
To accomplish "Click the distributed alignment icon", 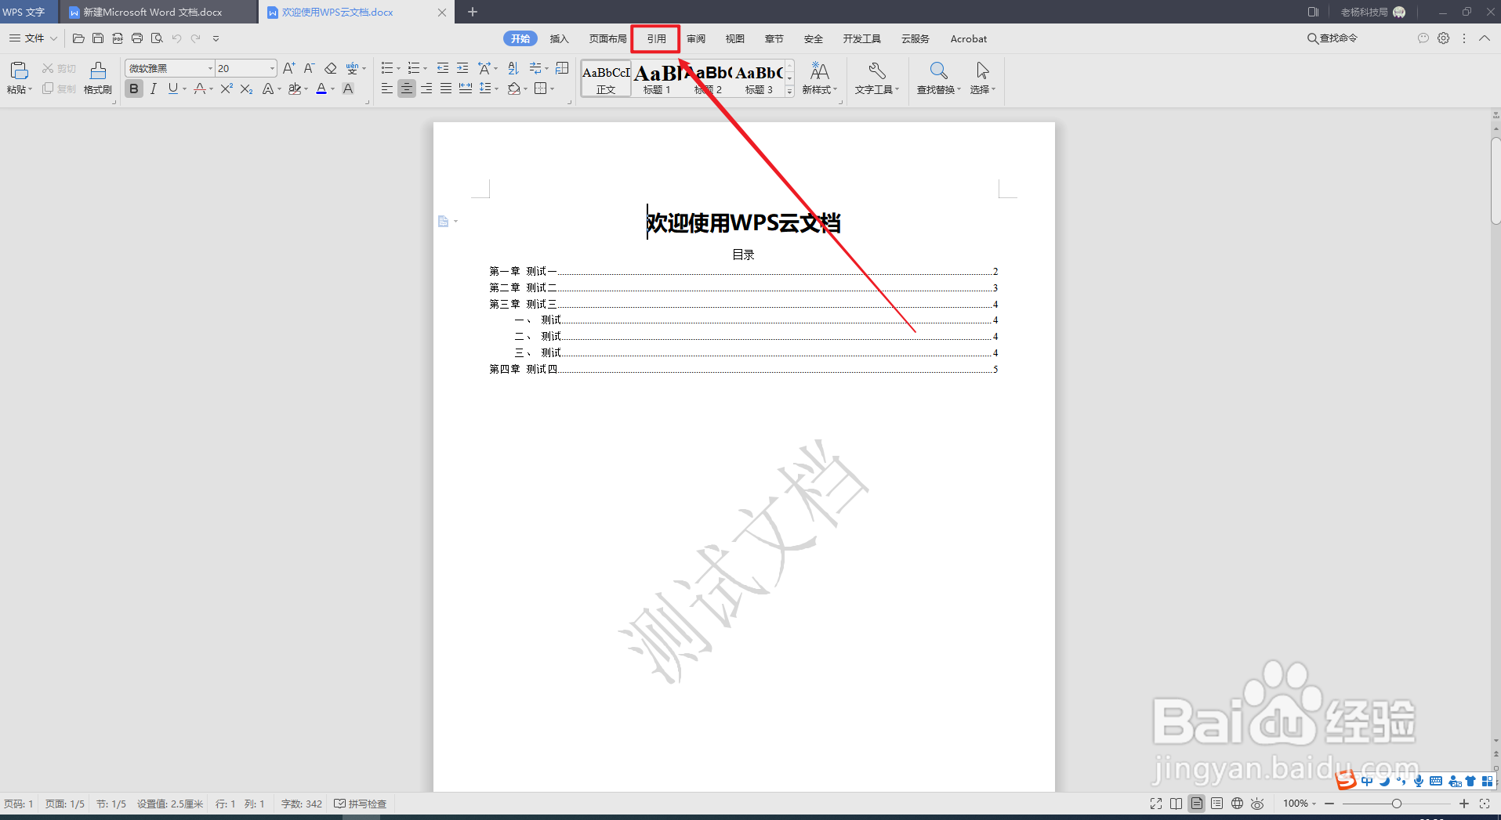I will pyautogui.click(x=466, y=89).
